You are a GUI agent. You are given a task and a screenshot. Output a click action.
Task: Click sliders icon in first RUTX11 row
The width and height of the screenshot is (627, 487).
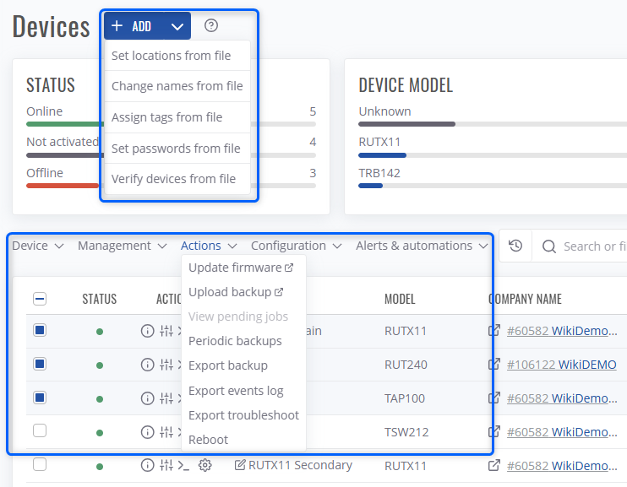166,331
